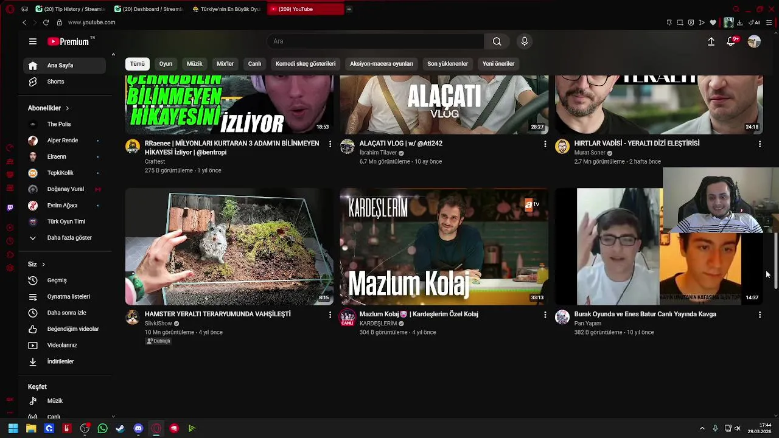
Task: Select the Oyun filter chip
Action: [x=166, y=64]
